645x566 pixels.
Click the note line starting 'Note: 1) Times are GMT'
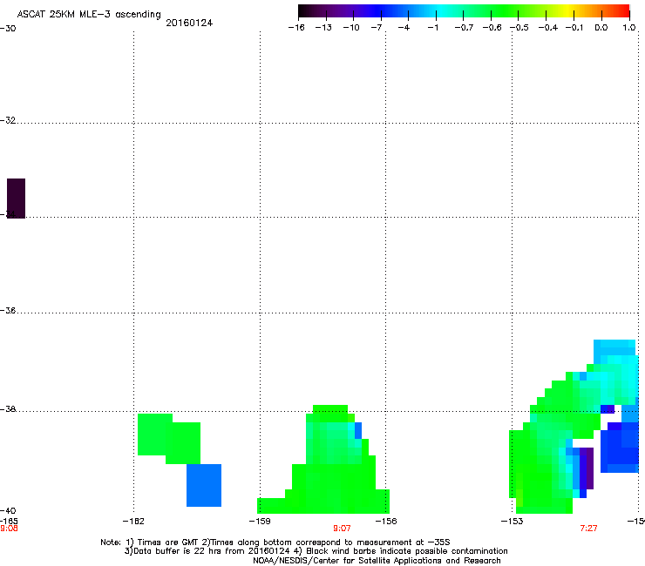coord(275,542)
